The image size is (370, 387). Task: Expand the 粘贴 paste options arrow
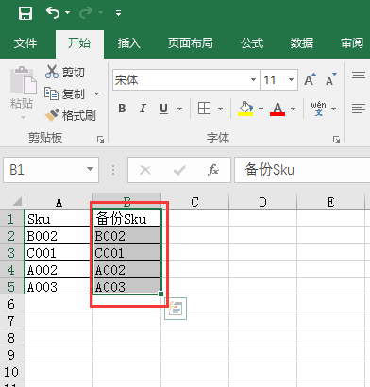click(x=23, y=117)
